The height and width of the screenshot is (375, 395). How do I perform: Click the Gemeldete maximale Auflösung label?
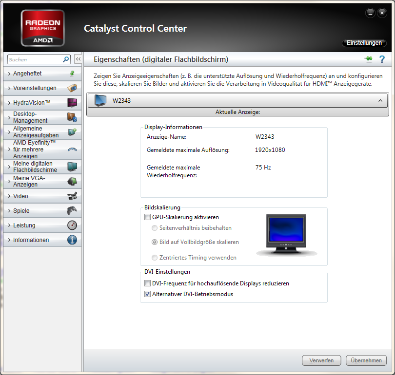pyautogui.click(x=188, y=150)
